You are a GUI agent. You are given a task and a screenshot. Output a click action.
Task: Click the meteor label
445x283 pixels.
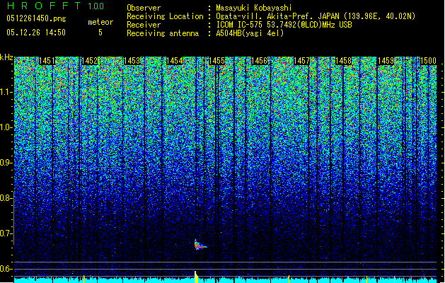click(x=100, y=22)
